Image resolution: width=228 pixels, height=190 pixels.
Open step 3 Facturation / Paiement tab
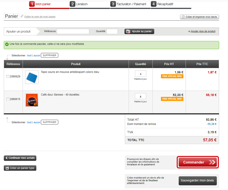(x=130, y=4)
